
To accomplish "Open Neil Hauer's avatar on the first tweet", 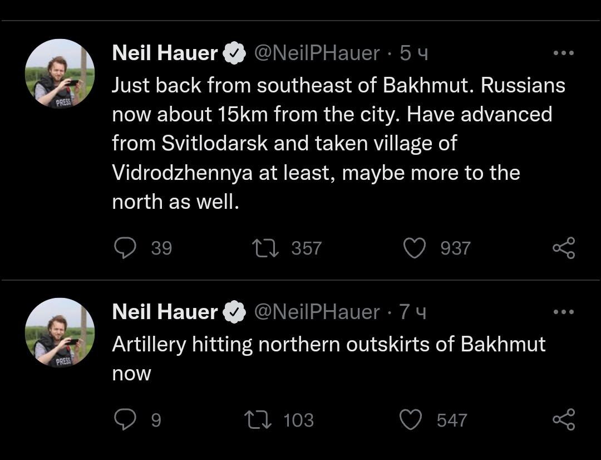I will (60, 73).
